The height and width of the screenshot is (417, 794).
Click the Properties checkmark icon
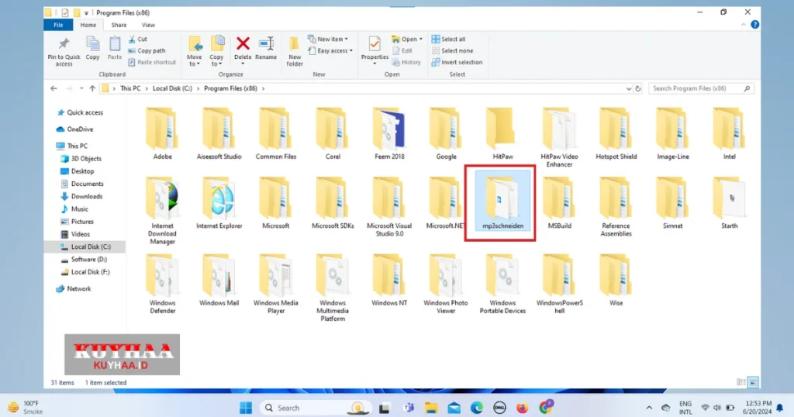pos(375,44)
